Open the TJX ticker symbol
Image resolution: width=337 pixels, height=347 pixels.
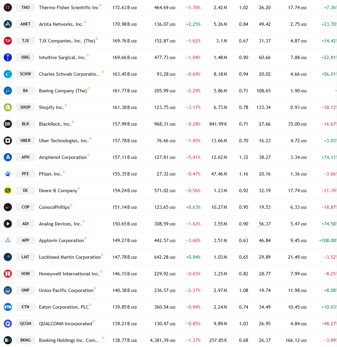pos(25,41)
